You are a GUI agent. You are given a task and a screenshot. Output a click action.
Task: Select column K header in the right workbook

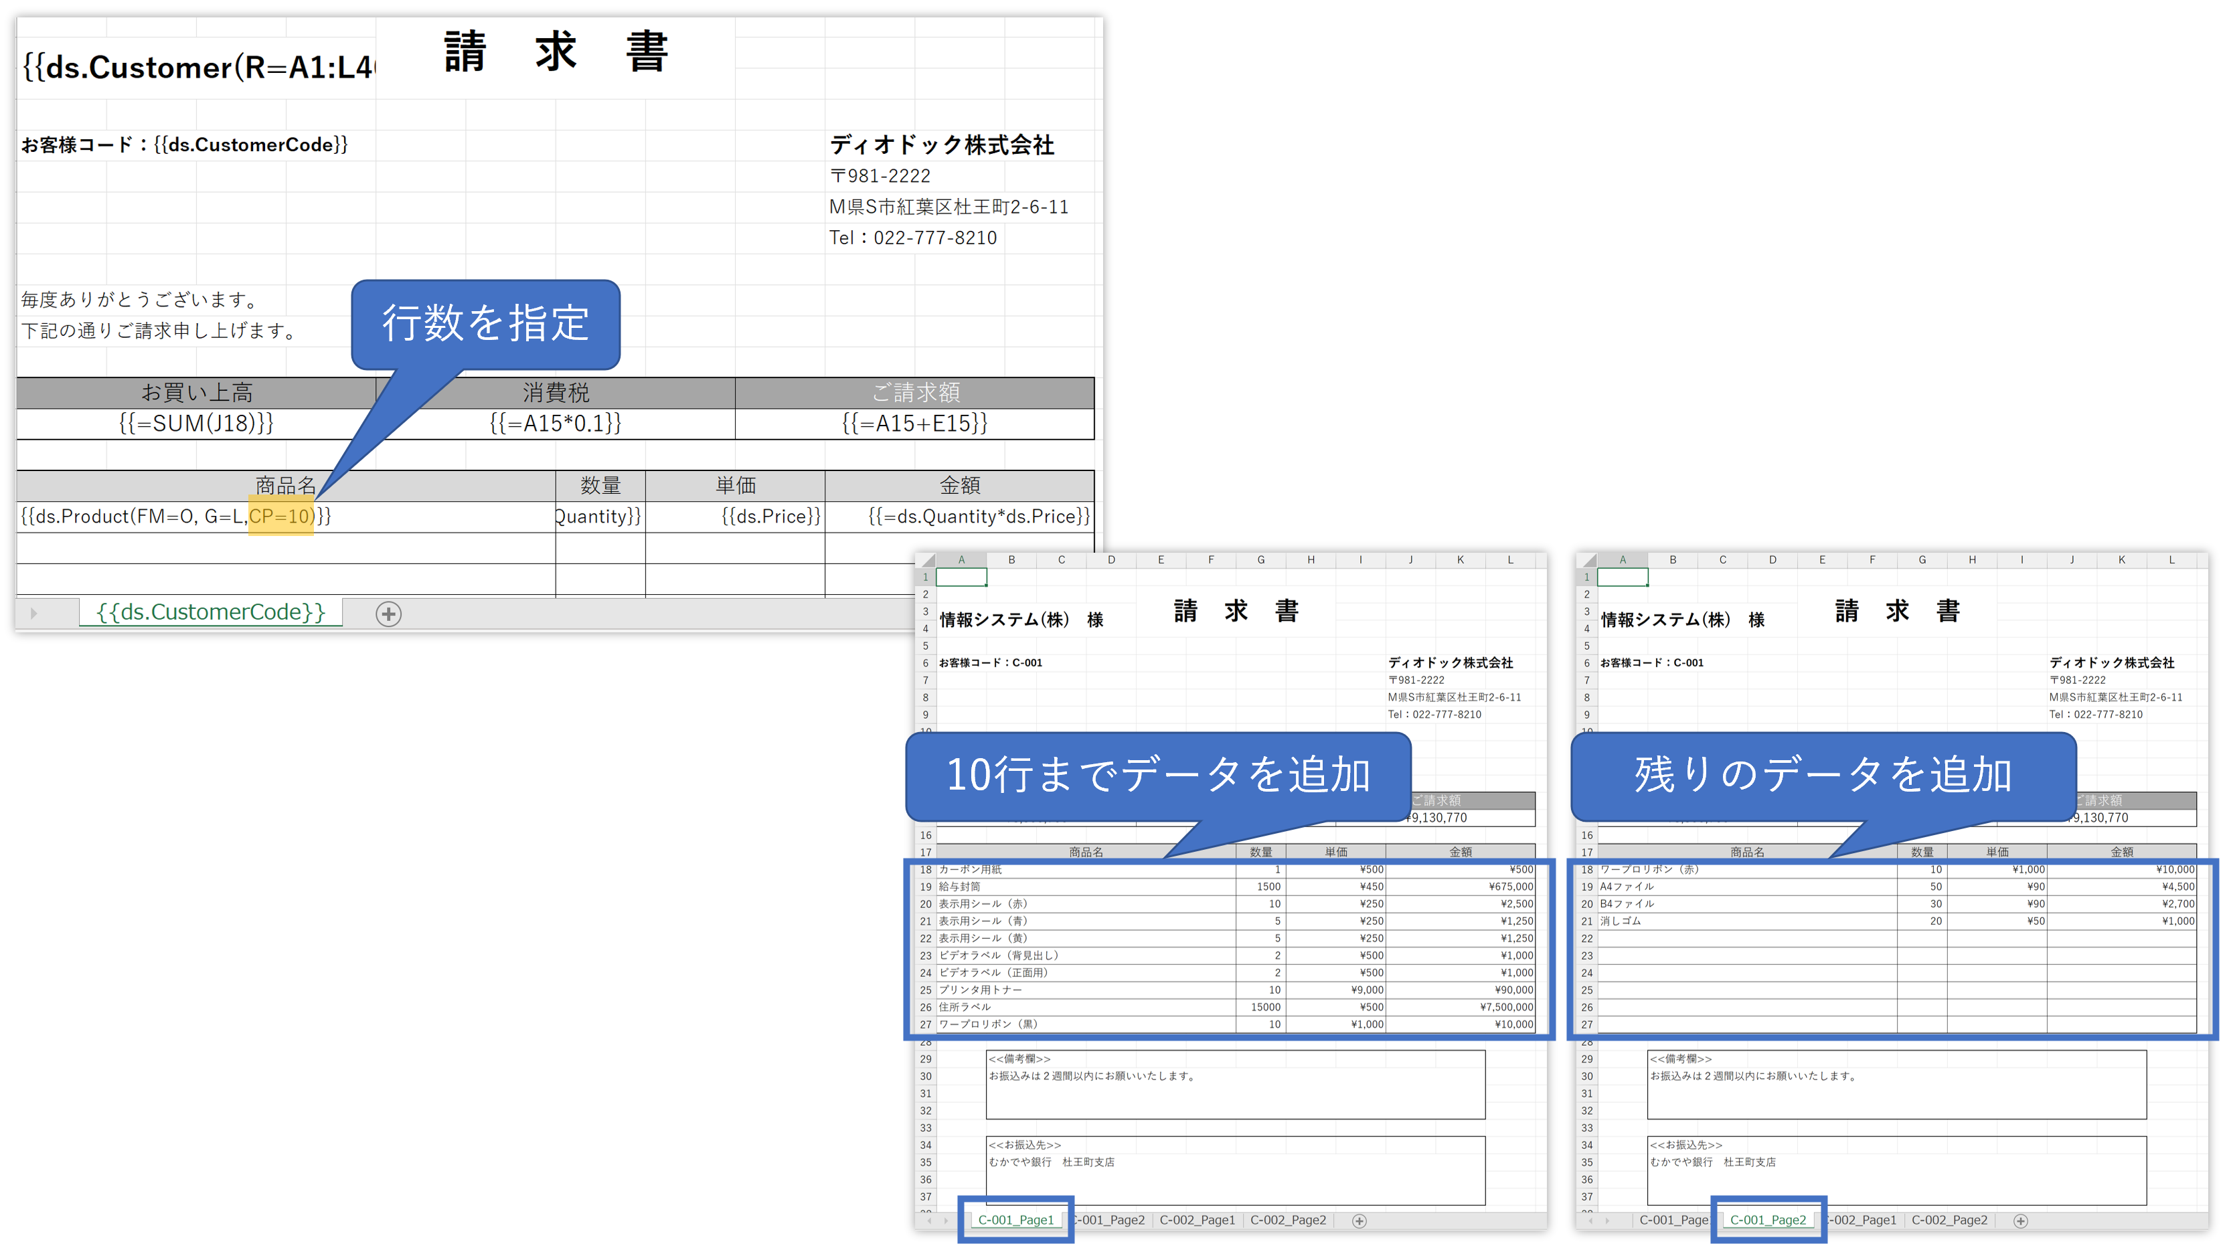click(2122, 560)
